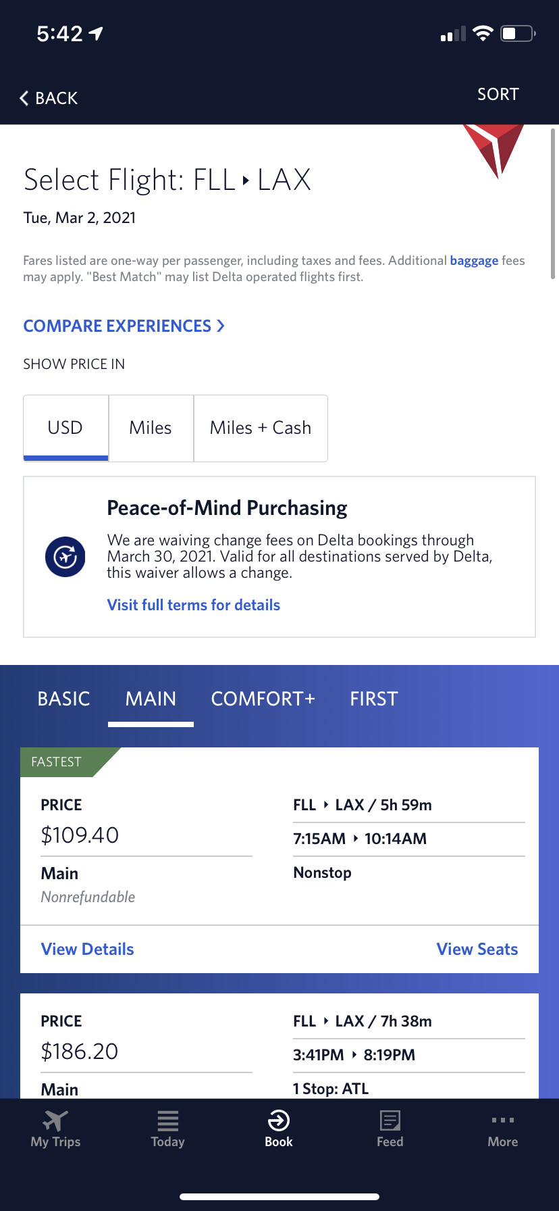The image size is (559, 1211).
Task: Tap the Peace-of-Mind airplane circle icon
Action: 65,557
